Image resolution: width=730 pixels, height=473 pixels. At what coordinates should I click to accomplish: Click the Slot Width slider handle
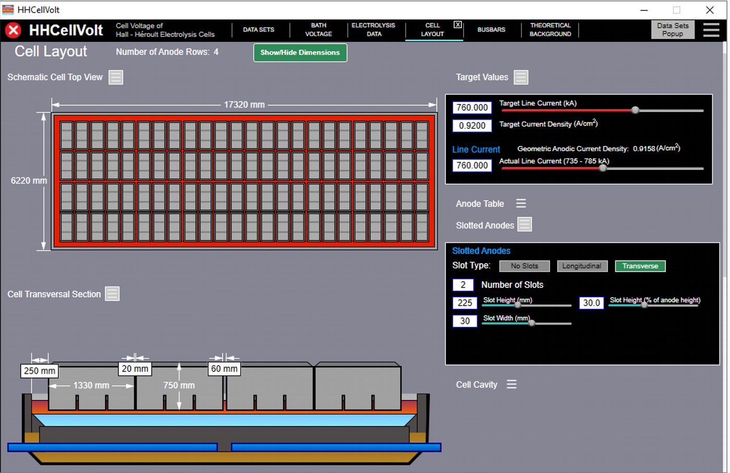(532, 323)
